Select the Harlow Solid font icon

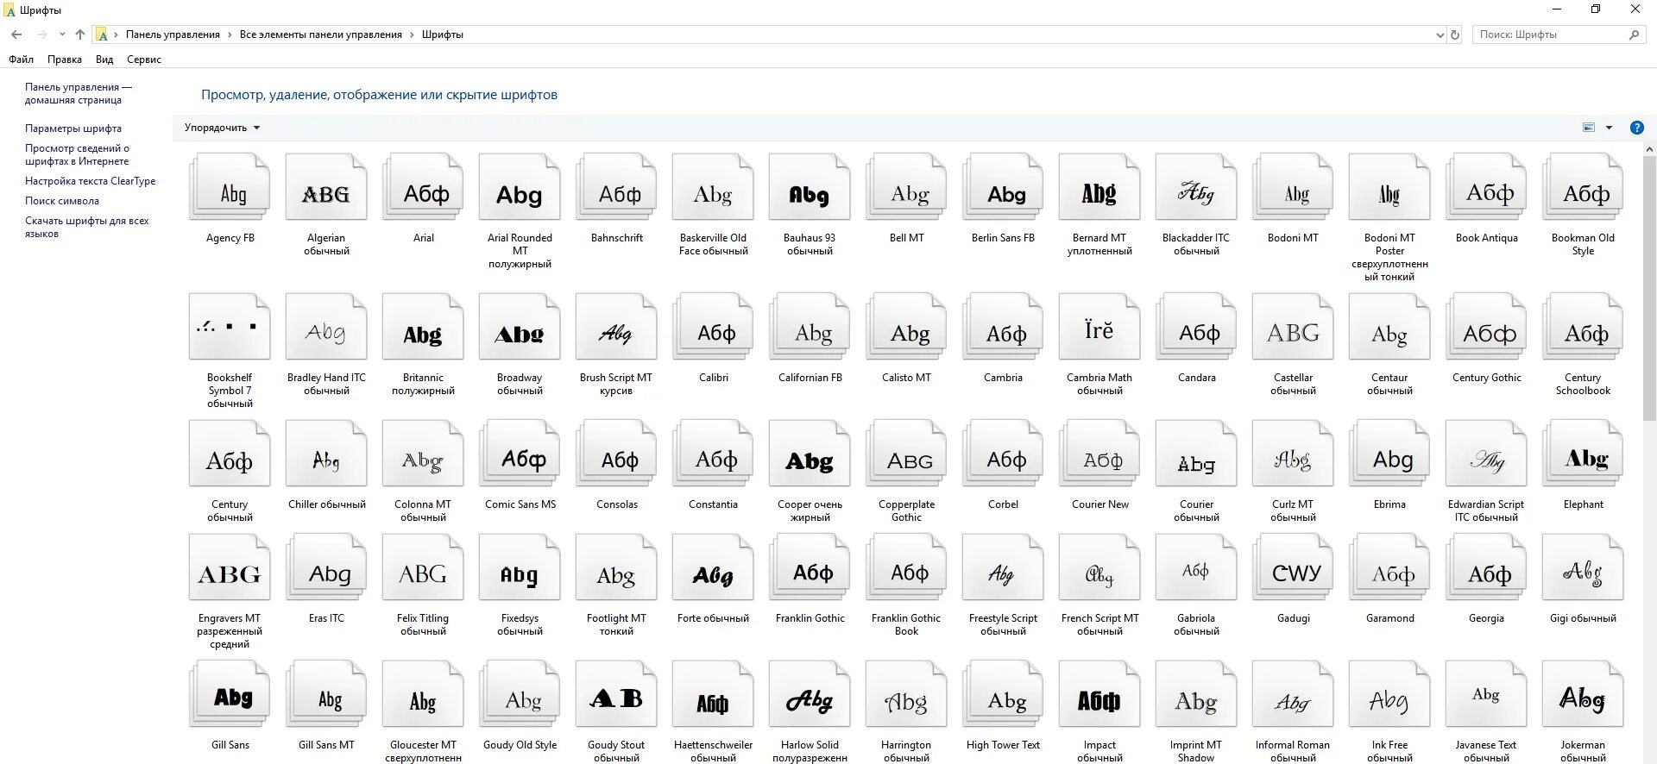810,694
